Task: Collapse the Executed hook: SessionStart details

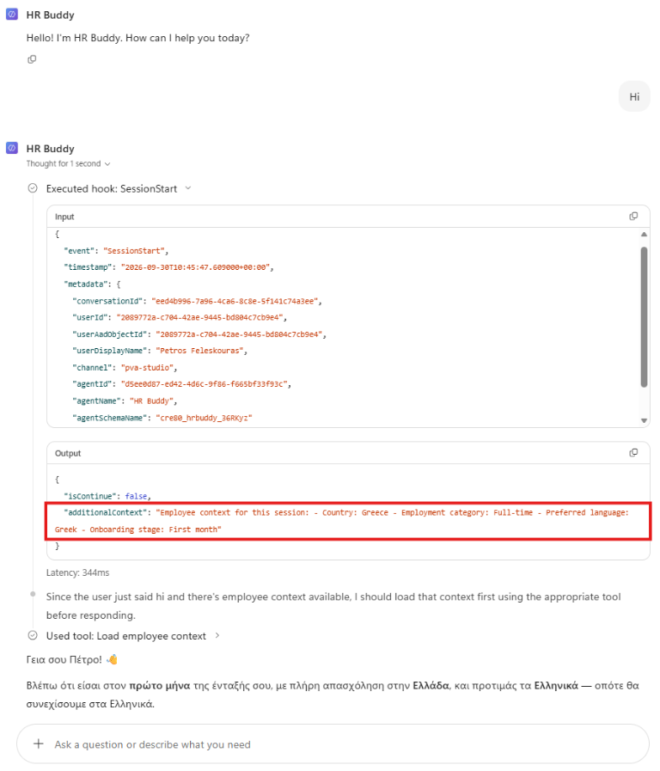Action: pos(188,188)
